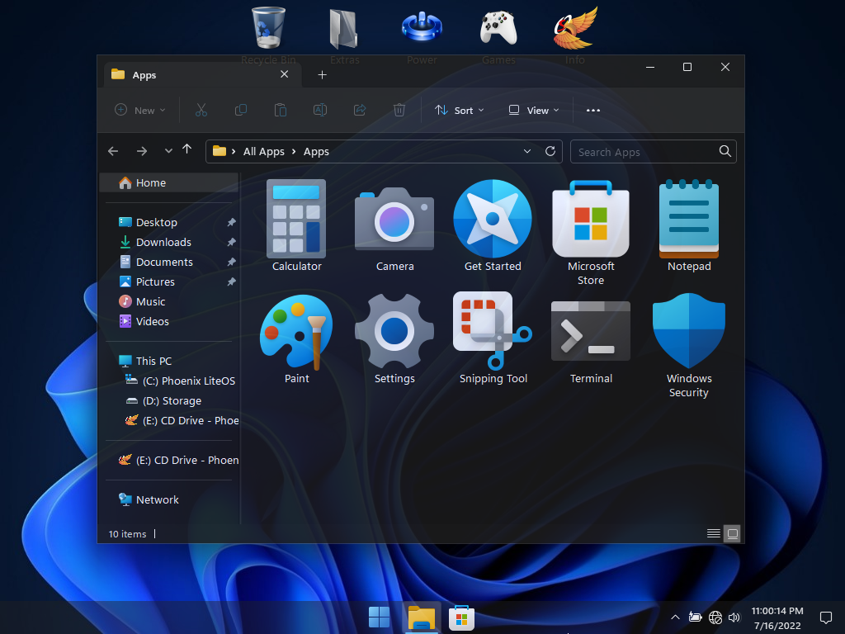Go back with the left arrow
Image resolution: width=845 pixels, height=634 pixels.
coord(113,152)
